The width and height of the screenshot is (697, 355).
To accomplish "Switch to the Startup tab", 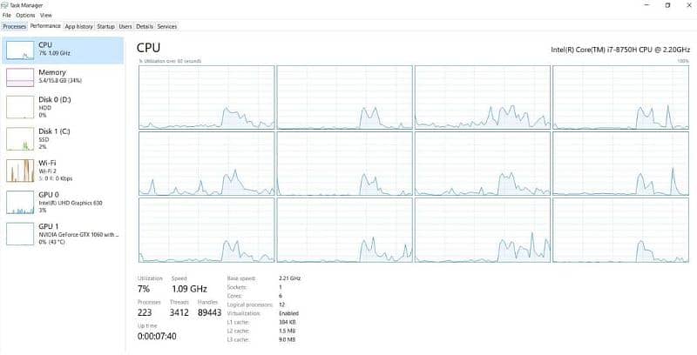I will pyautogui.click(x=105, y=26).
